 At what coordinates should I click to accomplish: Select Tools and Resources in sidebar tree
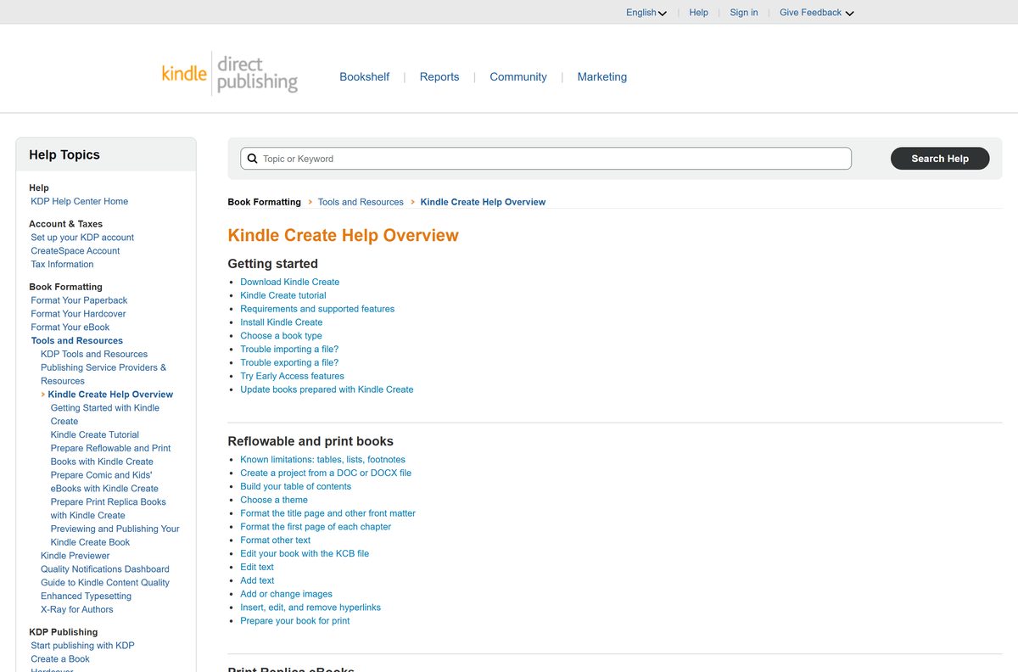(x=77, y=341)
